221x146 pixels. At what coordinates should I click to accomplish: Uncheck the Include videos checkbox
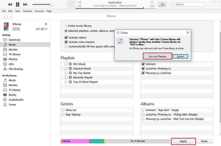[x=66, y=38]
